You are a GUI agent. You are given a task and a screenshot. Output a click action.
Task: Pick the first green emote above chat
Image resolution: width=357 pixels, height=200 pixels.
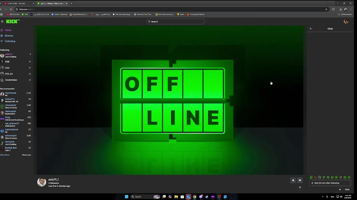pos(311,177)
